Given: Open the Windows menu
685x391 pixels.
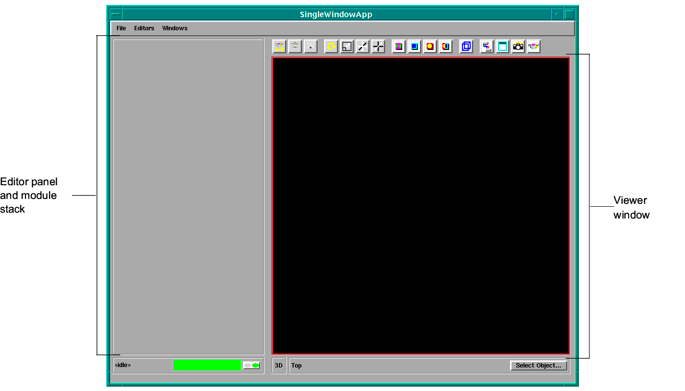Looking at the screenshot, I should 175,28.
